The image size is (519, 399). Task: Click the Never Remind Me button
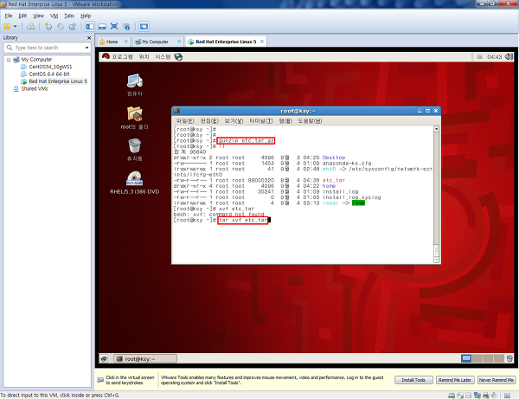coord(497,380)
